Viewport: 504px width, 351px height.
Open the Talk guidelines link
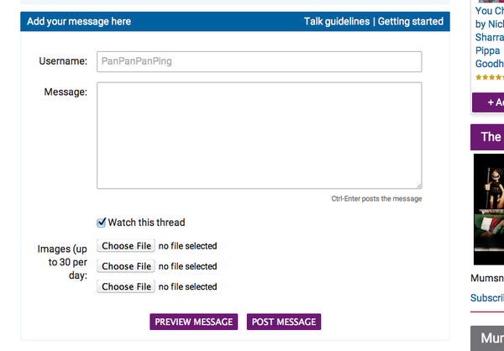click(337, 22)
